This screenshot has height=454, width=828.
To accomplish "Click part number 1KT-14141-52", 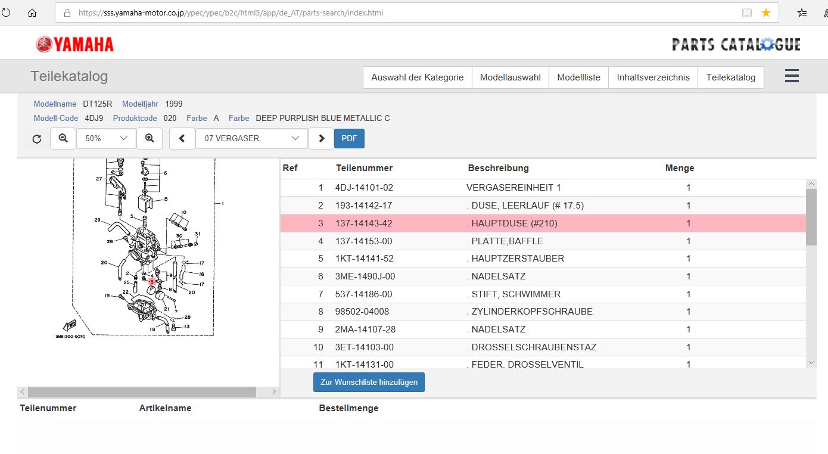I will coord(364,259).
